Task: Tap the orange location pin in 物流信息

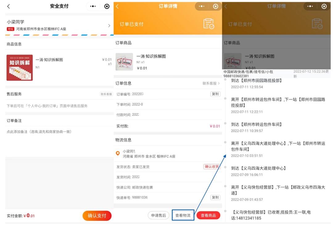Action: 118,153
